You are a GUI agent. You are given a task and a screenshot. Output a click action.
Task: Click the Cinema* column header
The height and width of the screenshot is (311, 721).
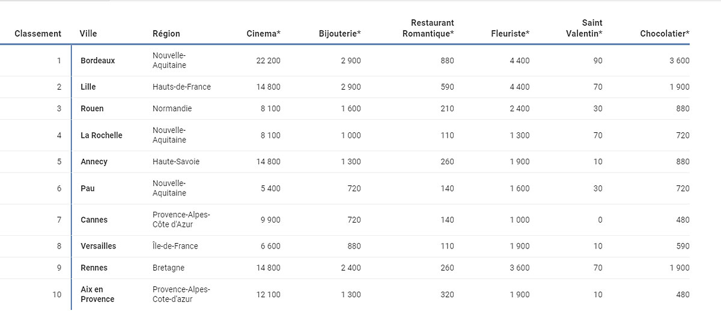coord(263,34)
